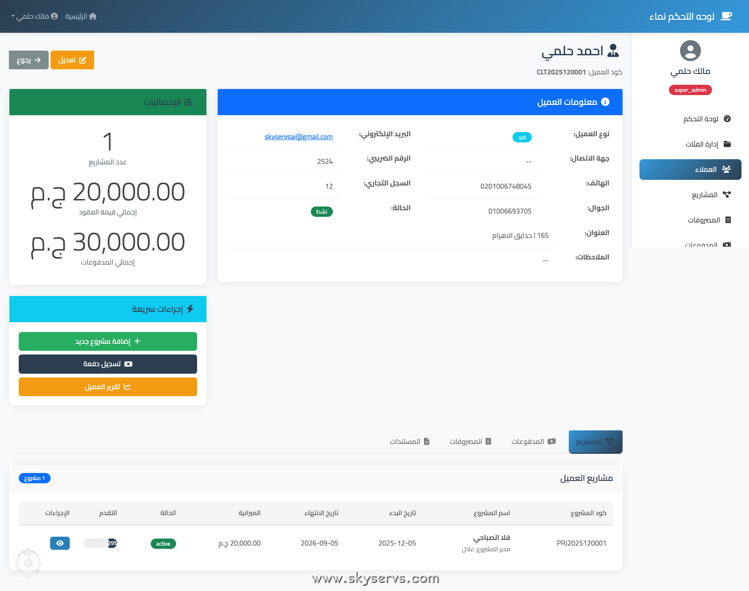Select the المدفوعات payments icon in sidebar

pos(727,245)
